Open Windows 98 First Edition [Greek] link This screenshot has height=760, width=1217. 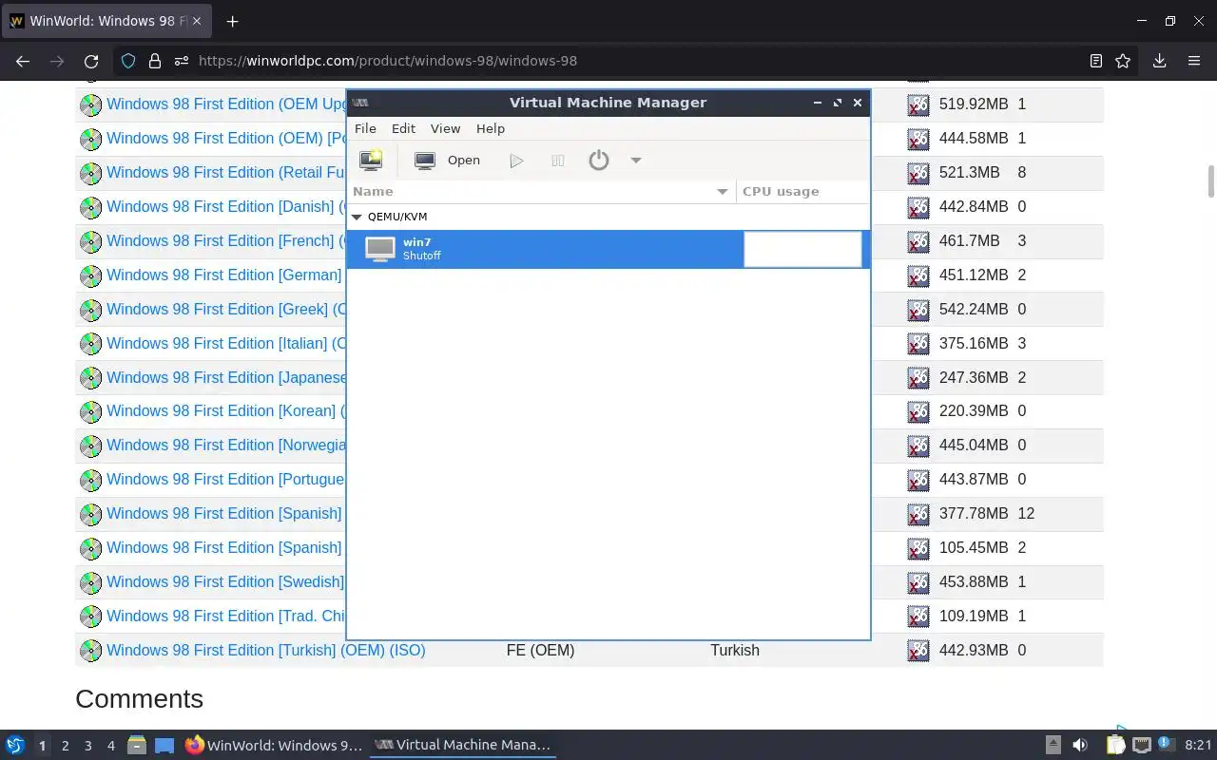tap(225, 310)
